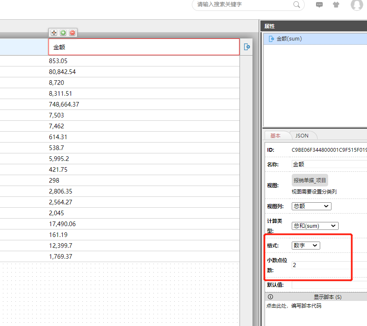Click the red remove column icon
The height and width of the screenshot is (326, 367).
[72, 33]
